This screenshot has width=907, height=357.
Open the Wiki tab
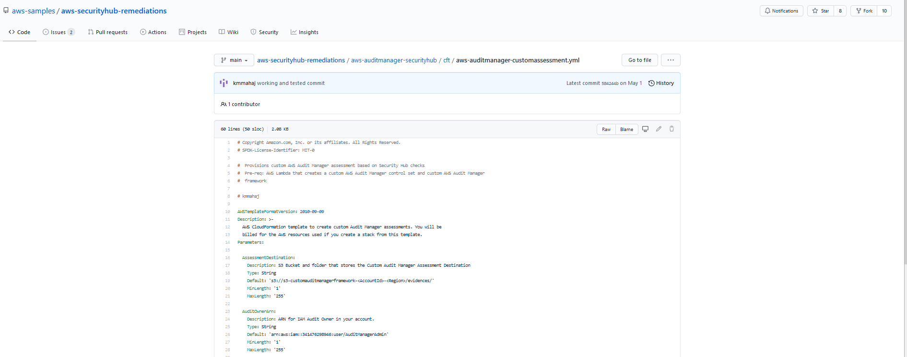(x=228, y=32)
